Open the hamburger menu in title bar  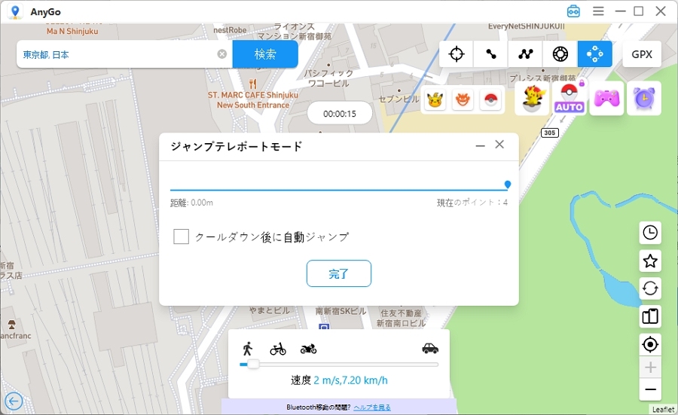[598, 11]
